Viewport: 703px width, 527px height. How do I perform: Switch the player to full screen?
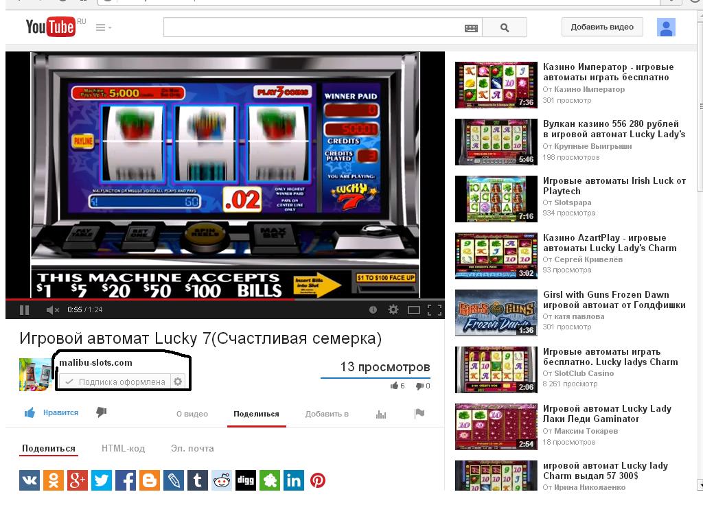click(x=435, y=309)
